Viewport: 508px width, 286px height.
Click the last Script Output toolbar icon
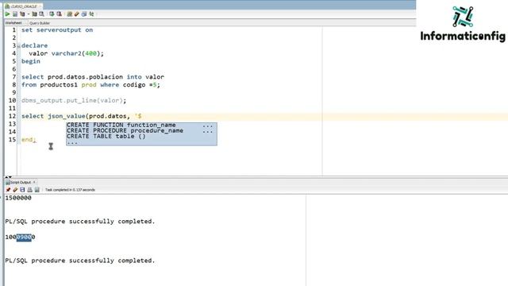(x=37, y=190)
